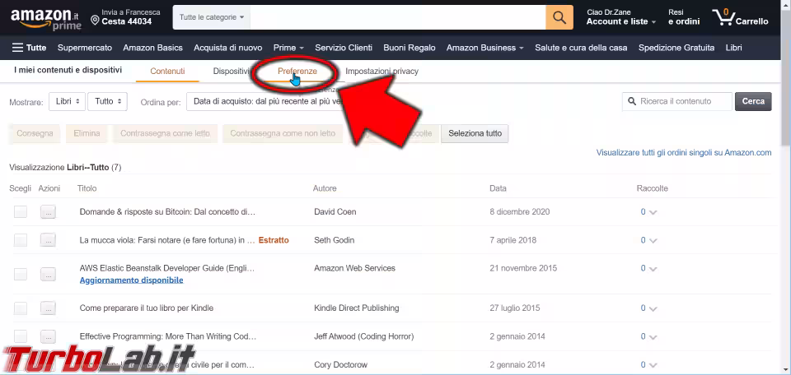Open the Preferenze tab
The width and height of the screenshot is (791, 375).
[x=297, y=72]
